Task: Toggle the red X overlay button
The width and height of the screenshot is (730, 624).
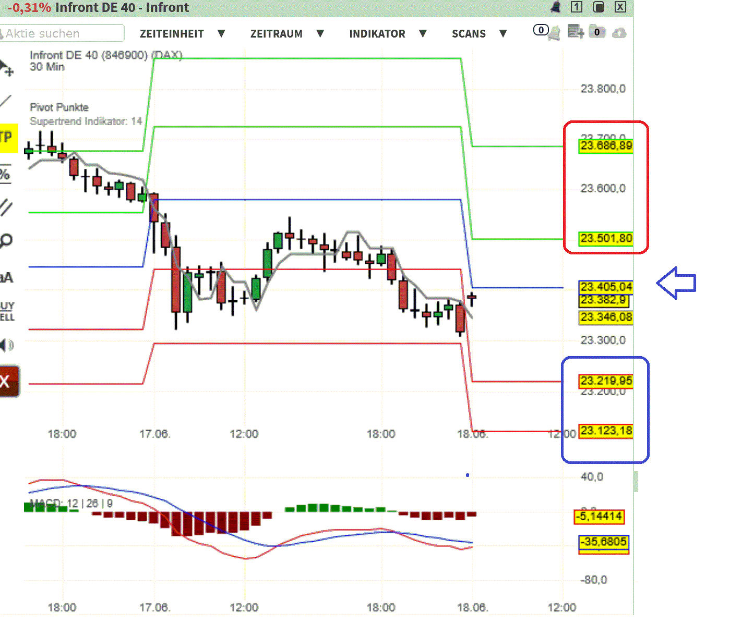Action: (x=6, y=381)
